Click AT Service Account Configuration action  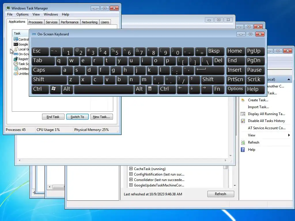266,128
